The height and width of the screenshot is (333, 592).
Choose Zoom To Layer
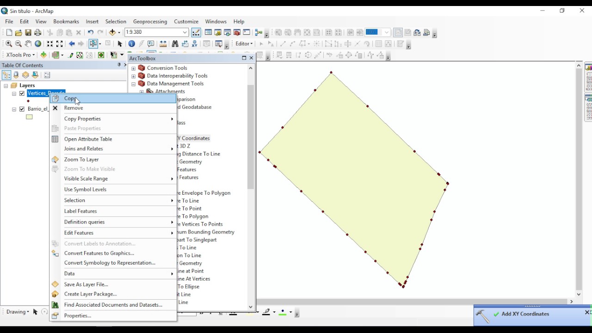click(x=113, y=160)
